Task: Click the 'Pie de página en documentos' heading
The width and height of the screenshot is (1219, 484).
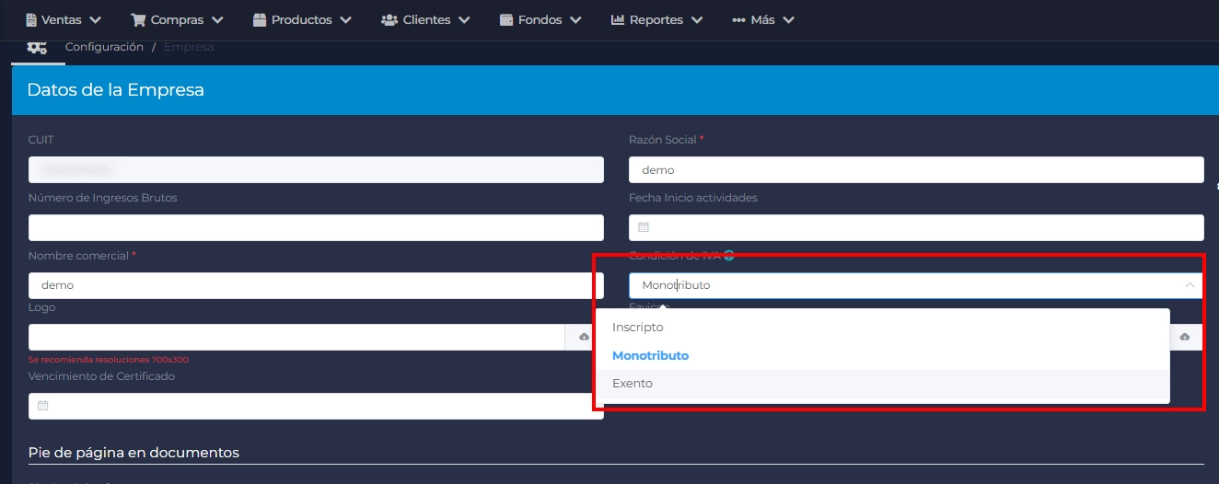Action: pyautogui.click(x=134, y=453)
